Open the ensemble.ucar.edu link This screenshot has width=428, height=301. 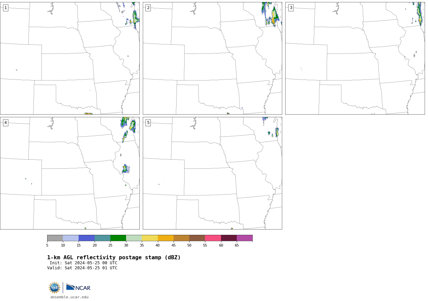(70, 297)
